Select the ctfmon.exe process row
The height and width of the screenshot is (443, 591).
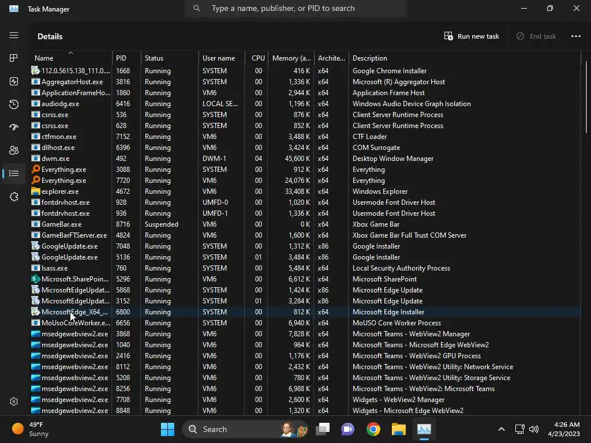tap(305, 136)
